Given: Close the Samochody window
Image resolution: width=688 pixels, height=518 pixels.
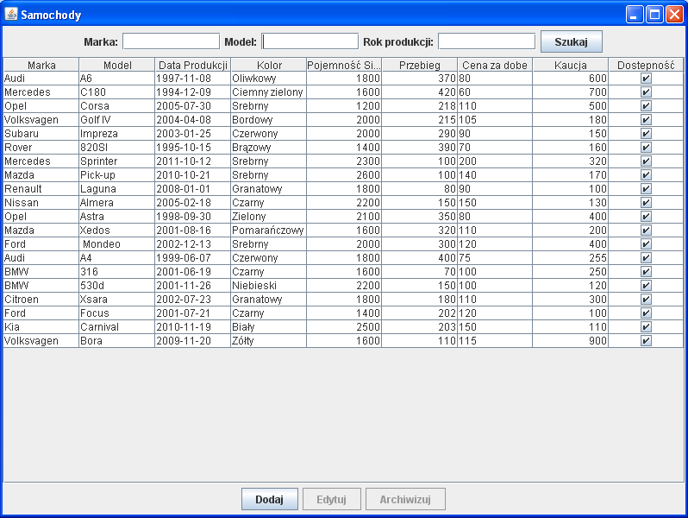Looking at the screenshot, I should coord(674,15).
